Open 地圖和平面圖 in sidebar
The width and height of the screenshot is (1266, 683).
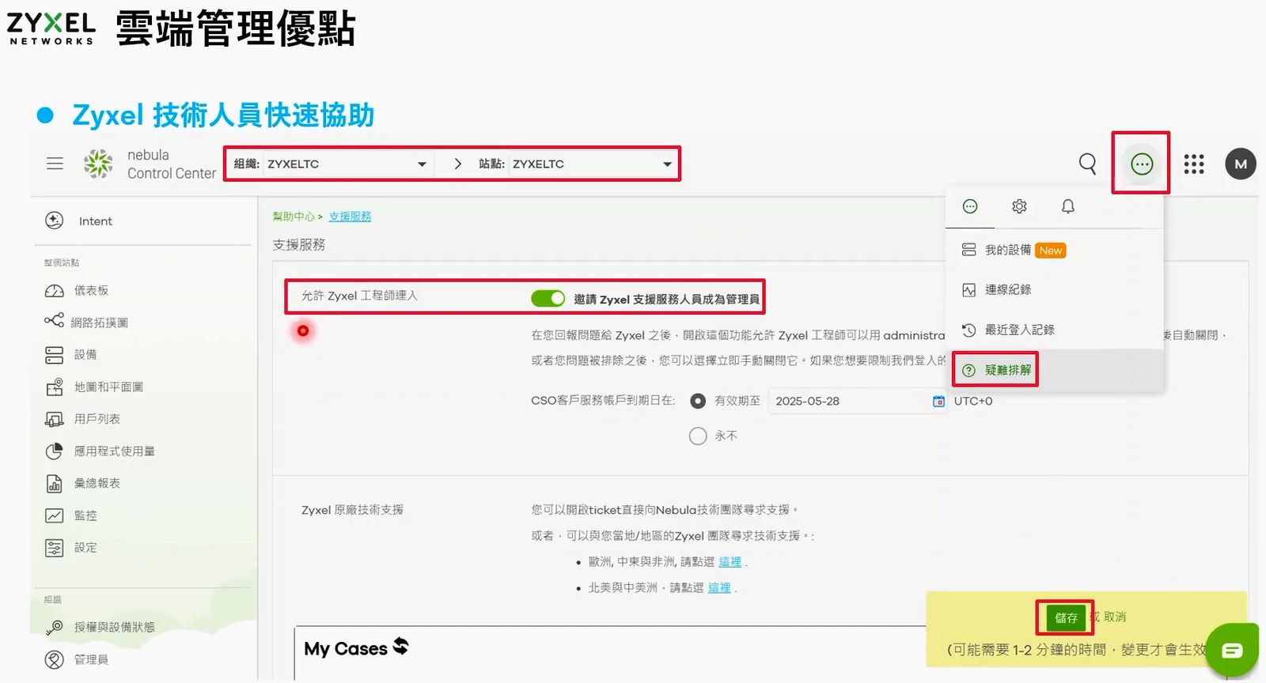pos(94,387)
